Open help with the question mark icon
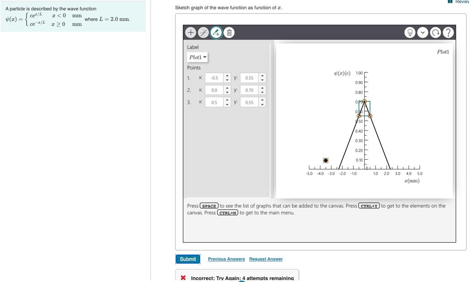Screen dimensions: 469x282 click(448, 32)
